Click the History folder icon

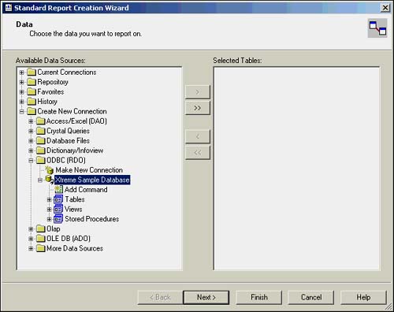tap(32, 102)
